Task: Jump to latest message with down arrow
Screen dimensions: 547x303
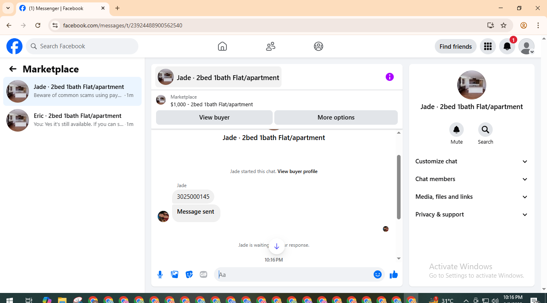Action: (277, 246)
